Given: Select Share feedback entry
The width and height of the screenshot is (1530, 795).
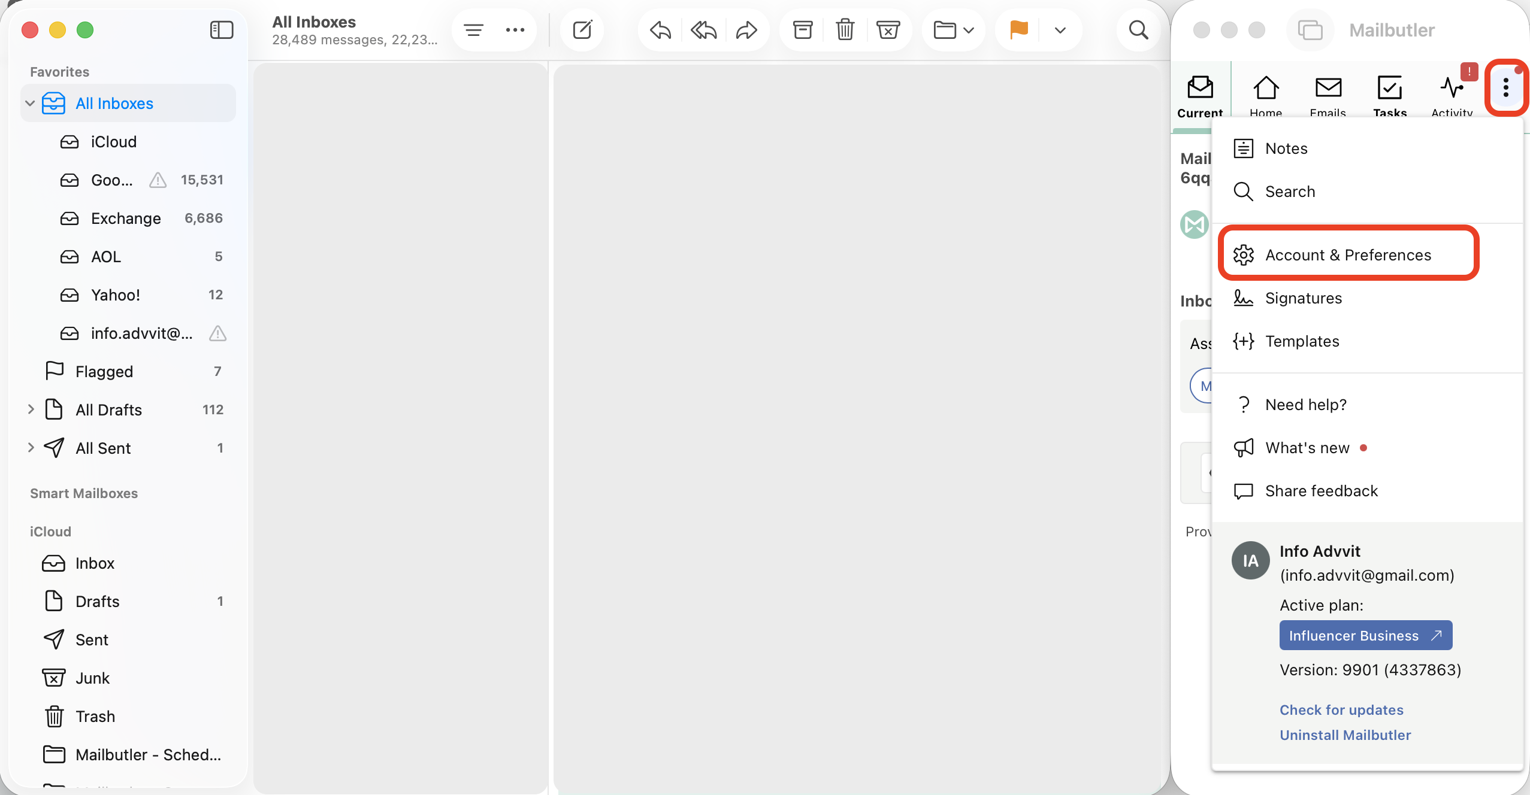Looking at the screenshot, I should pyautogui.click(x=1367, y=491).
